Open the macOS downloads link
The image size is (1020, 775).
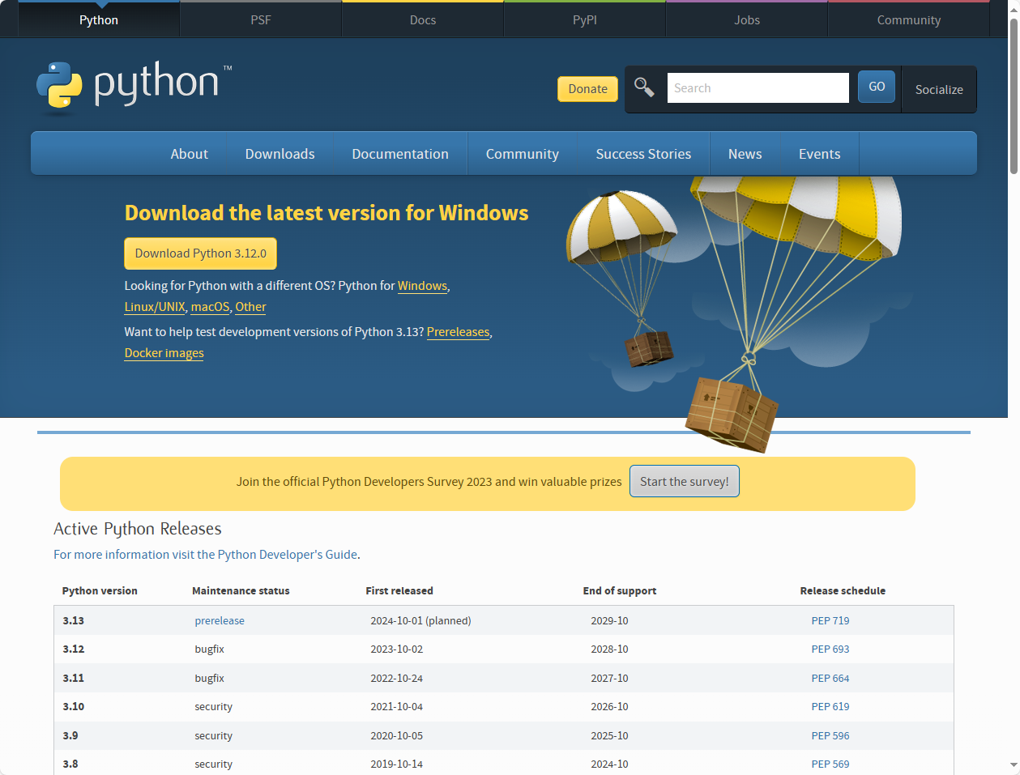click(x=209, y=306)
